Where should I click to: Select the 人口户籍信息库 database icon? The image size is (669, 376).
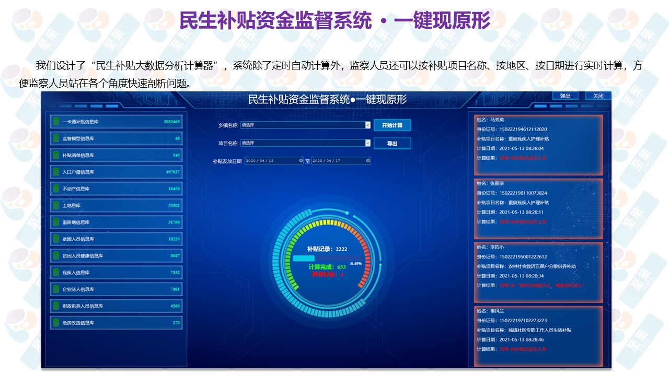(56, 172)
